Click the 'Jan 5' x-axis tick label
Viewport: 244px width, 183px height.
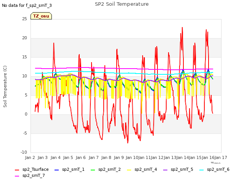68,157
